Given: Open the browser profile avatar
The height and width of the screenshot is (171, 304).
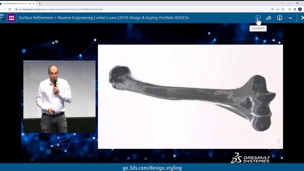Looking at the screenshot, I should point(300,9).
